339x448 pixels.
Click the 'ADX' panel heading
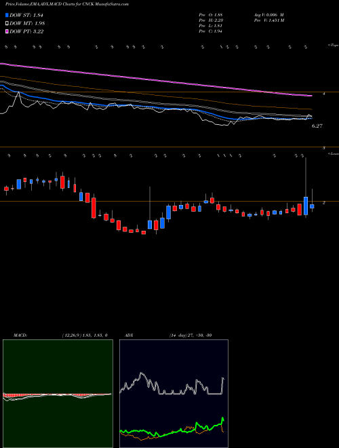coord(129,335)
